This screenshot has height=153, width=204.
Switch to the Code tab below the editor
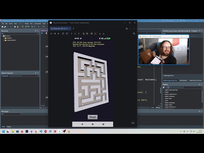click(x=152, y=107)
